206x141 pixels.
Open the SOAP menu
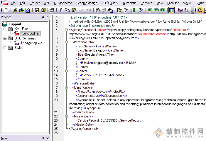tap(200, 3)
